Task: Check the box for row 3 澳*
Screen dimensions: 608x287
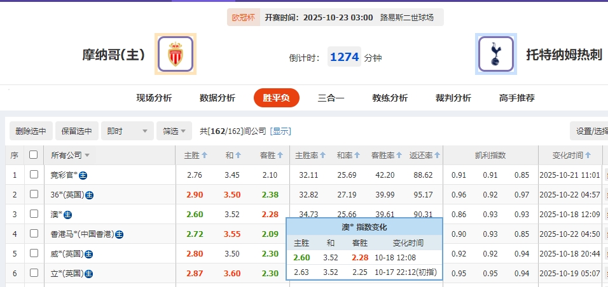Action: [34, 215]
